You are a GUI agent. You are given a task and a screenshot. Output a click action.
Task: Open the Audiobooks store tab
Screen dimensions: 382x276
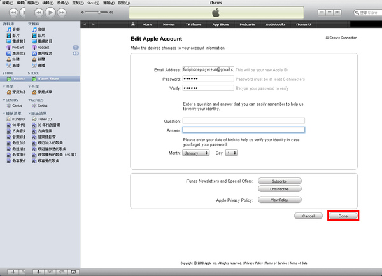click(276, 24)
